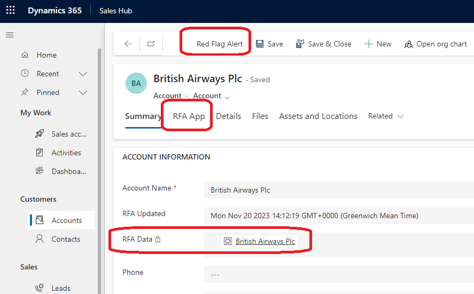
Task: Click the Leads phone icon
Action: [40, 288]
